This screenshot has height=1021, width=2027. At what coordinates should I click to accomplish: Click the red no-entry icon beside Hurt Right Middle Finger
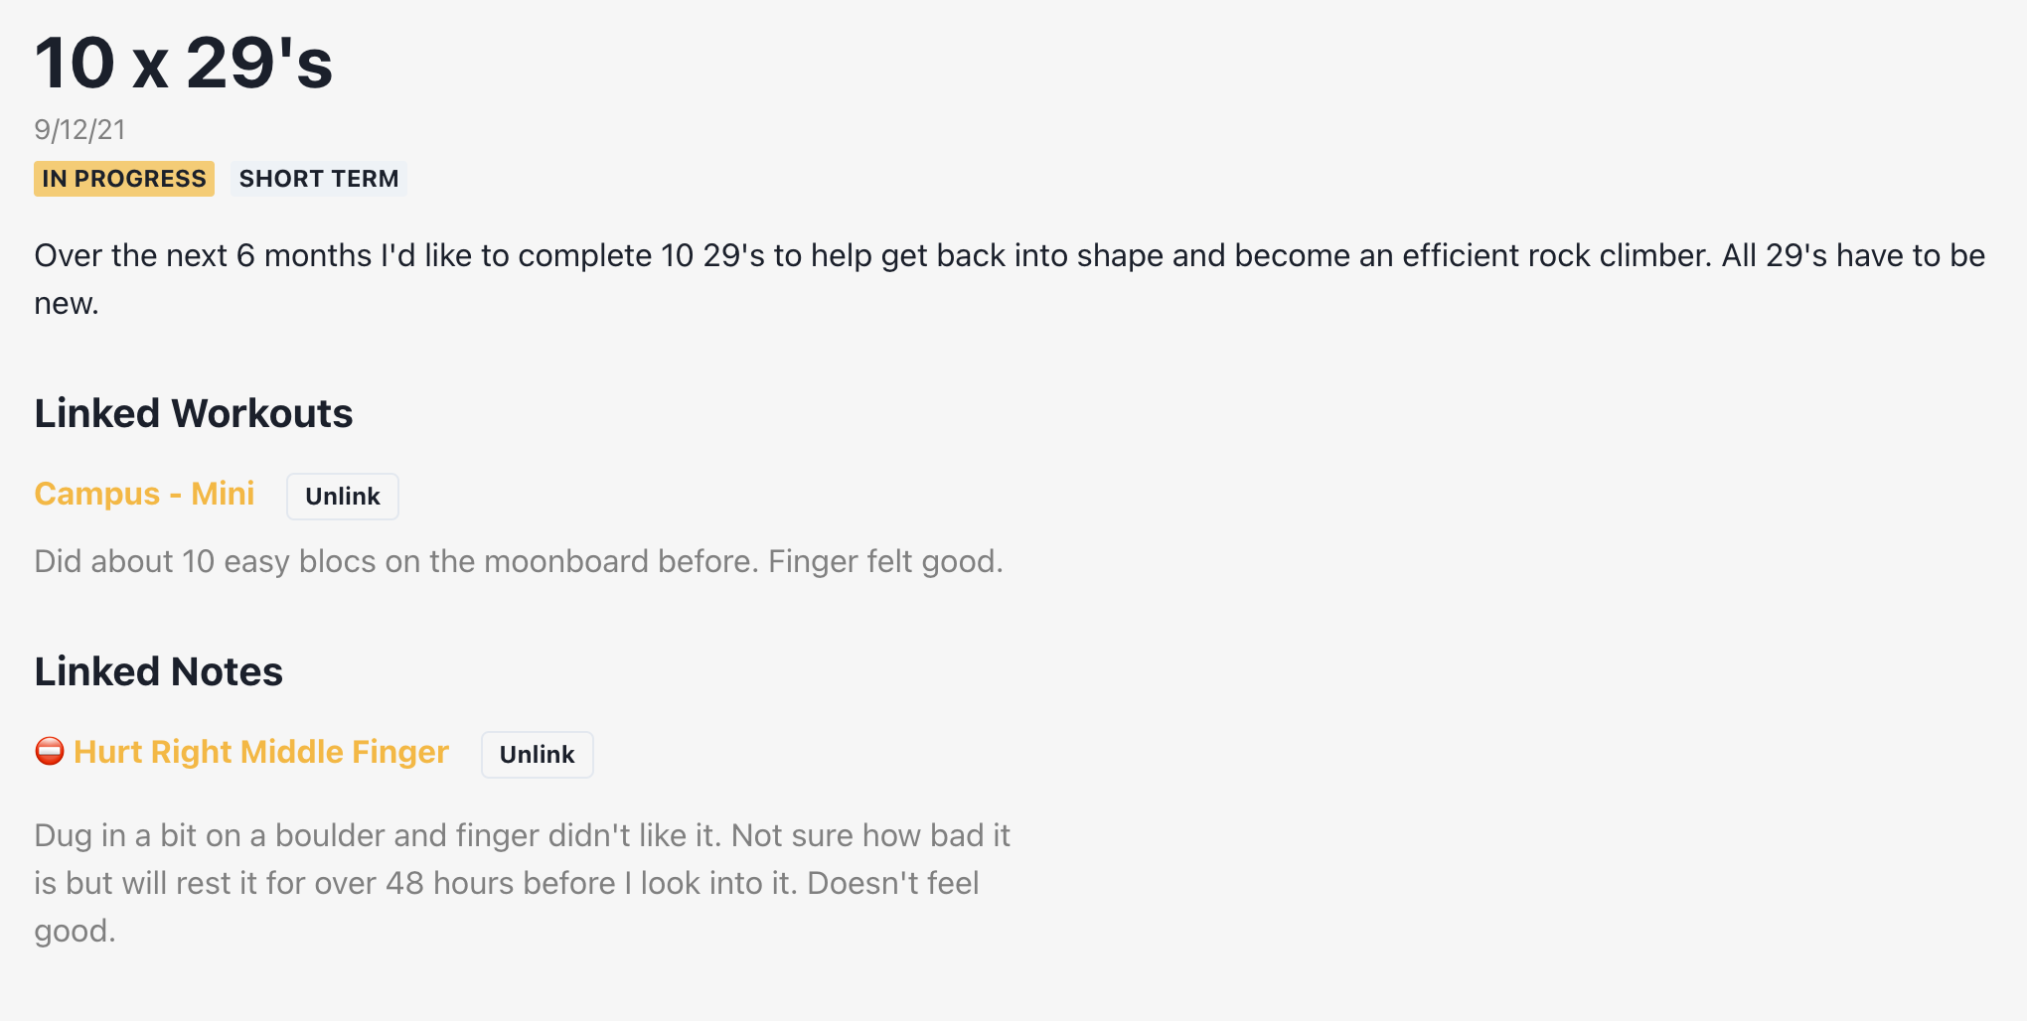click(50, 752)
